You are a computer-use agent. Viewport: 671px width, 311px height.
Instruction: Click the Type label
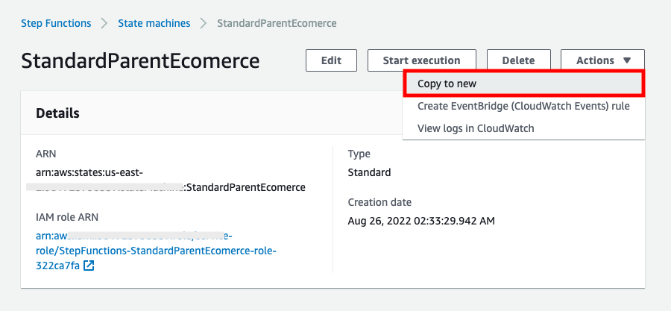(x=359, y=154)
